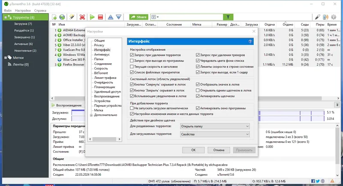Open the Файл menu
This screenshot has height=186, width=343.
[8, 10]
